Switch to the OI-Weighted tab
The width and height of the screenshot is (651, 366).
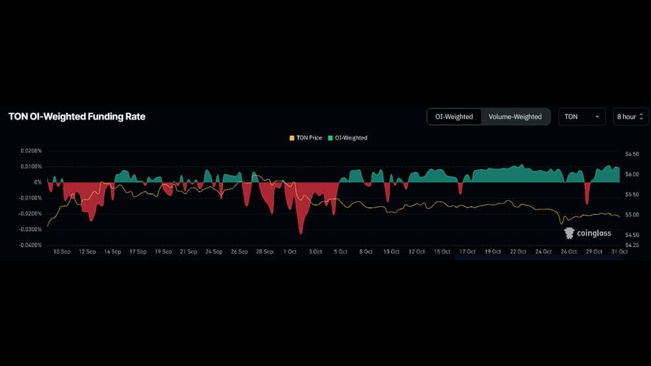pos(454,116)
